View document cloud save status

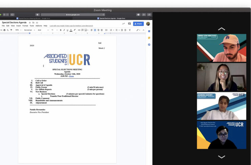(x=37, y=23)
